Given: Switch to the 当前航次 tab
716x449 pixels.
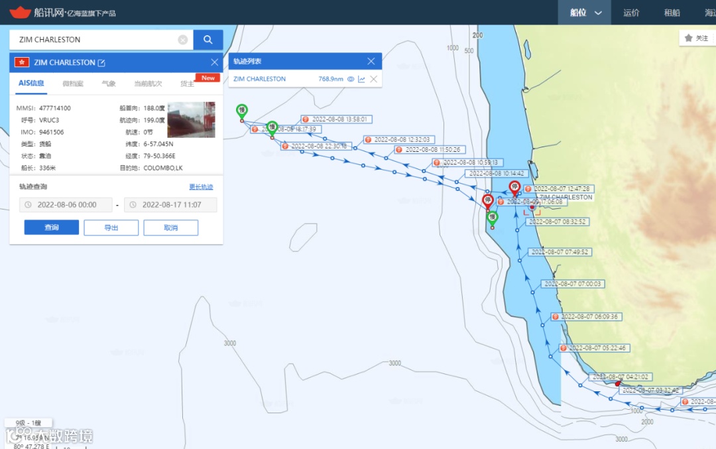Looking at the screenshot, I should [x=148, y=84].
